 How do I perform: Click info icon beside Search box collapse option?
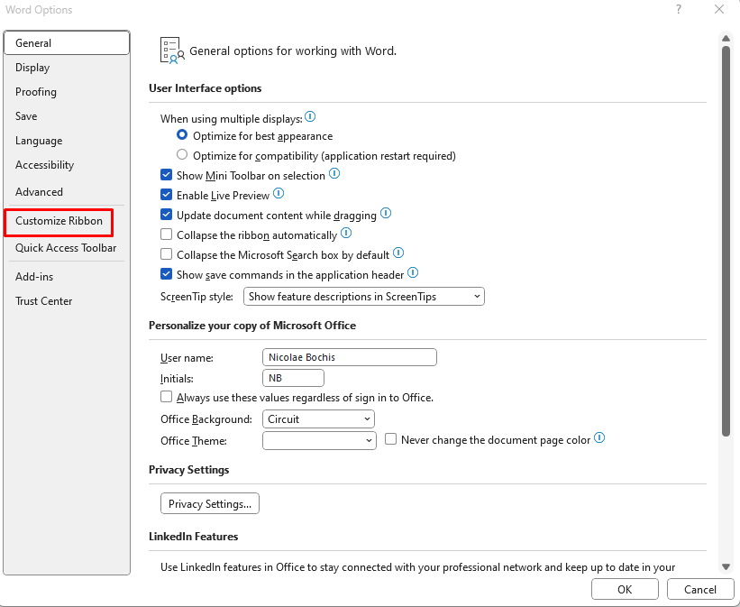click(398, 253)
